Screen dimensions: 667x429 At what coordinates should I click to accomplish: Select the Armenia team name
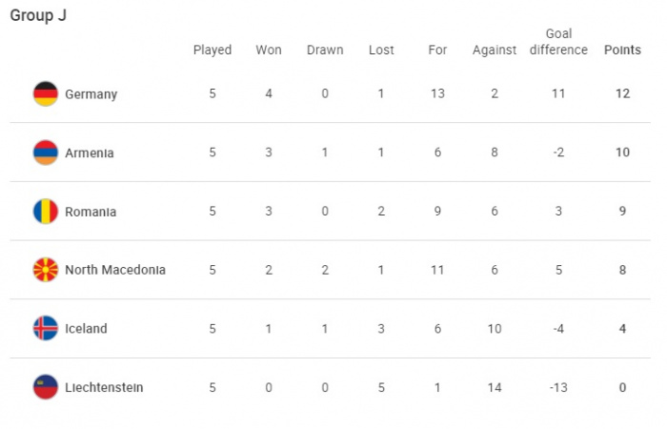pos(90,153)
